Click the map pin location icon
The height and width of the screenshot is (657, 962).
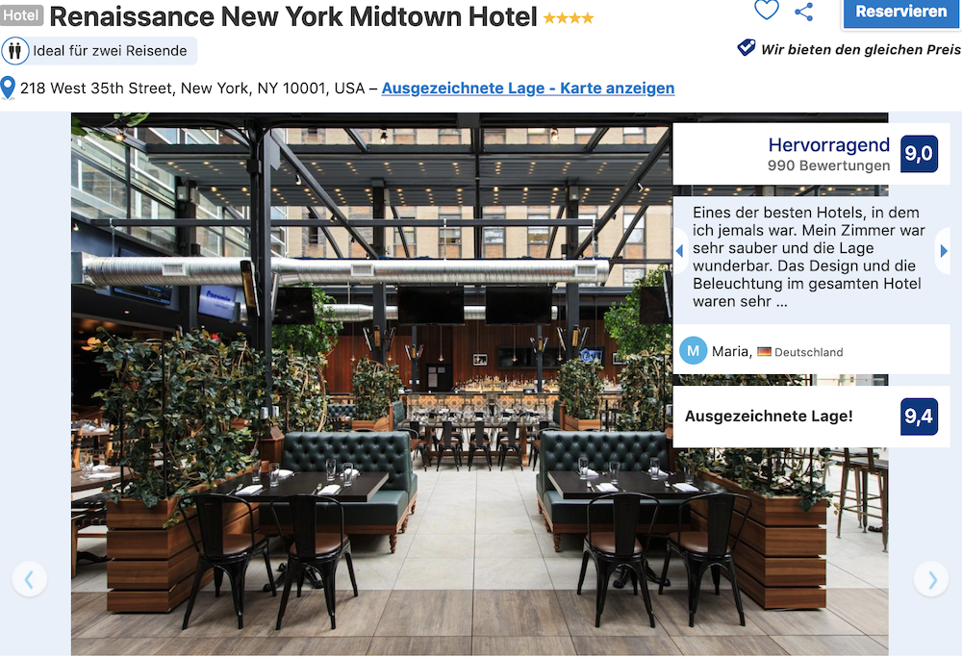coord(8,88)
